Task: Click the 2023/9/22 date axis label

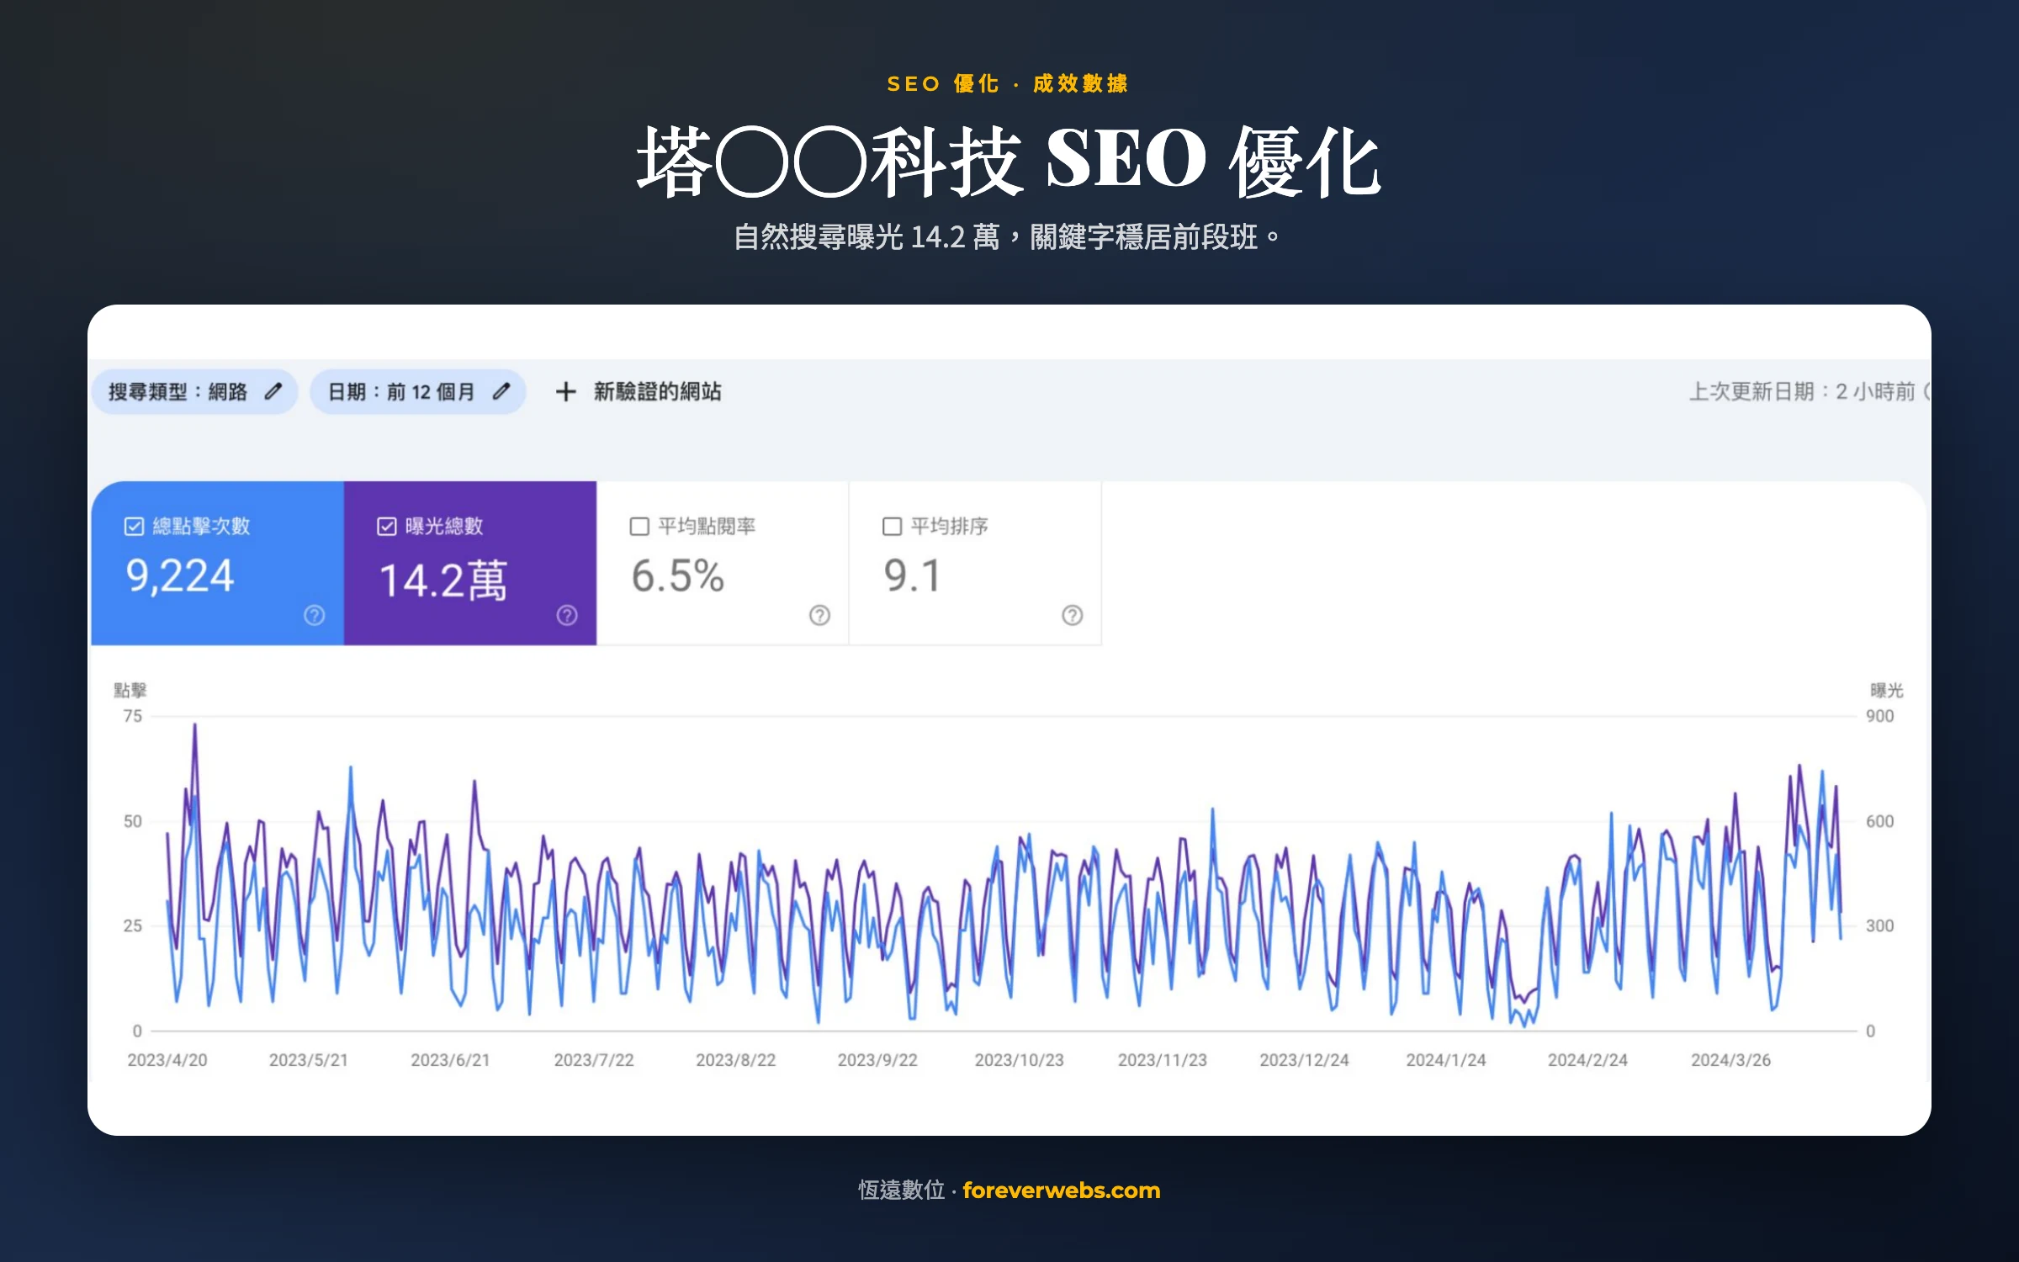Action: point(877,1060)
